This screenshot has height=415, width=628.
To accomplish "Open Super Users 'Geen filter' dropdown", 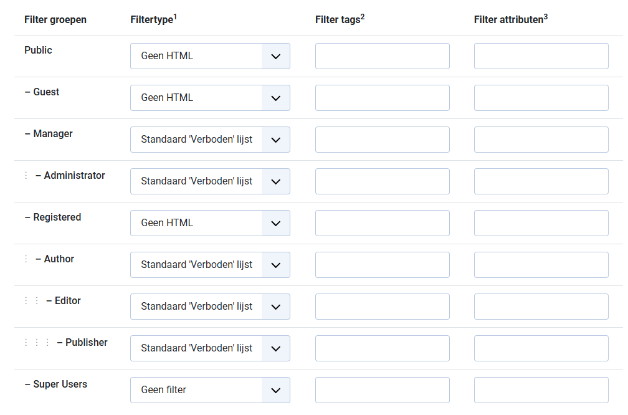I will tap(210, 390).
